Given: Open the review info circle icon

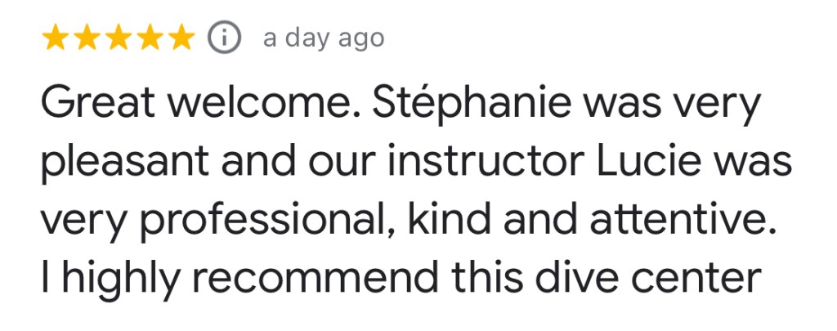Looking at the screenshot, I should coord(225,38).
